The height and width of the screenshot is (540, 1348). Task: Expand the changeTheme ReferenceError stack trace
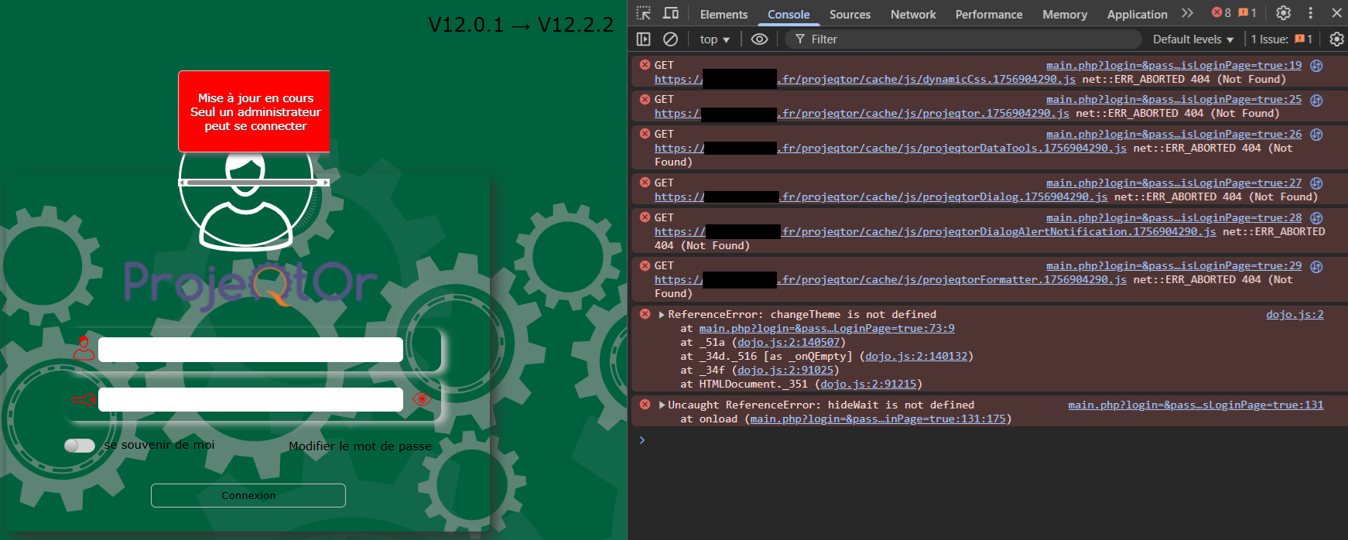pos(662,315)
